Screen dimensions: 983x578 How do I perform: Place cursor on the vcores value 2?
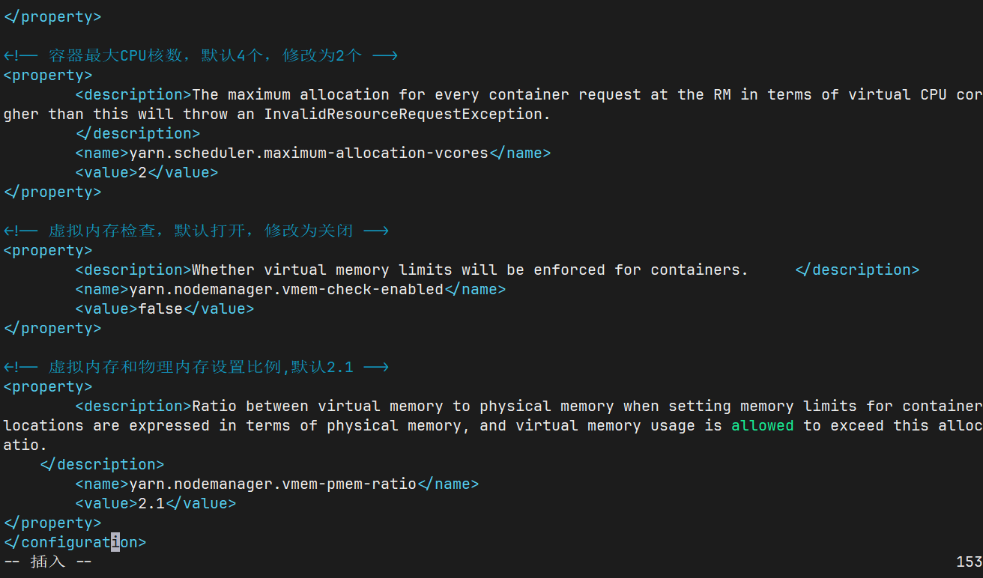pos(142,172)
